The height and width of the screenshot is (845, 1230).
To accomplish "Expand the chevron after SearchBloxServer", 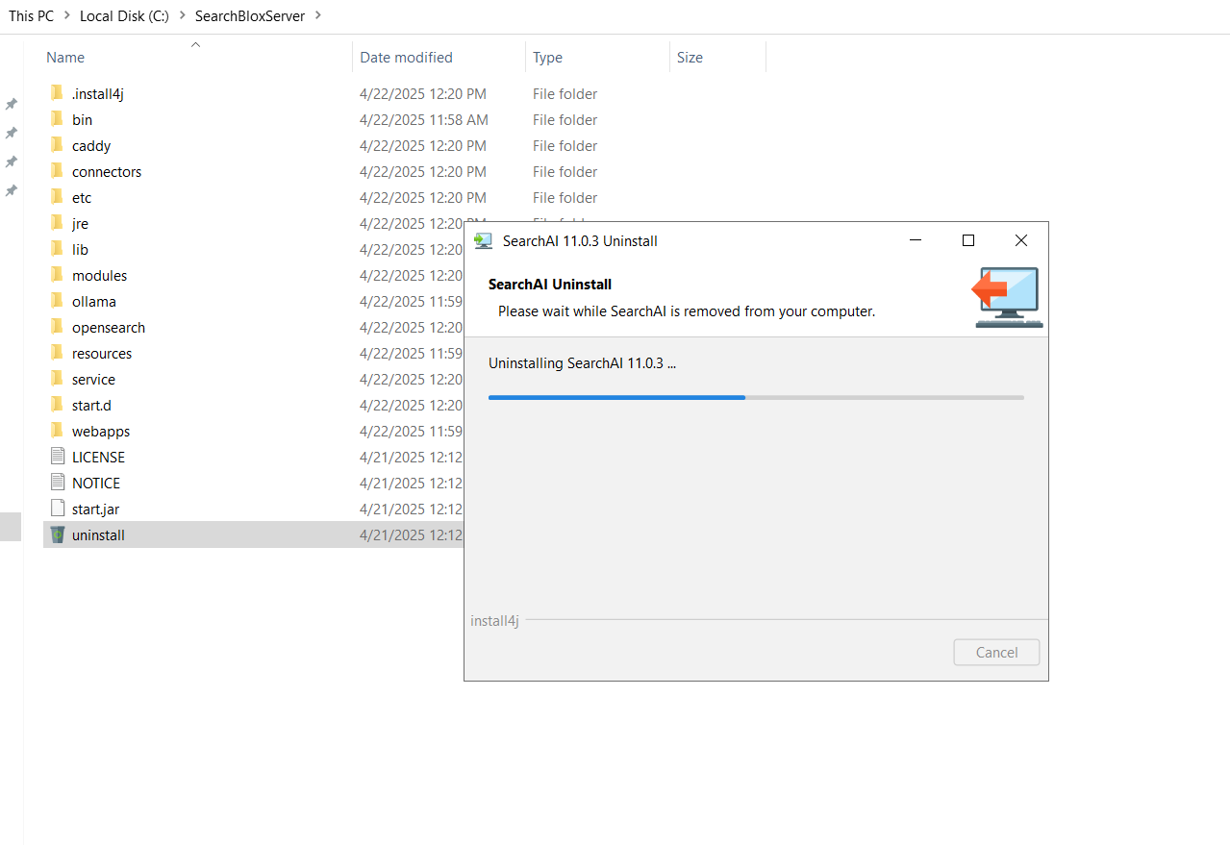I will pyautogui.click(x=318, y=16).
